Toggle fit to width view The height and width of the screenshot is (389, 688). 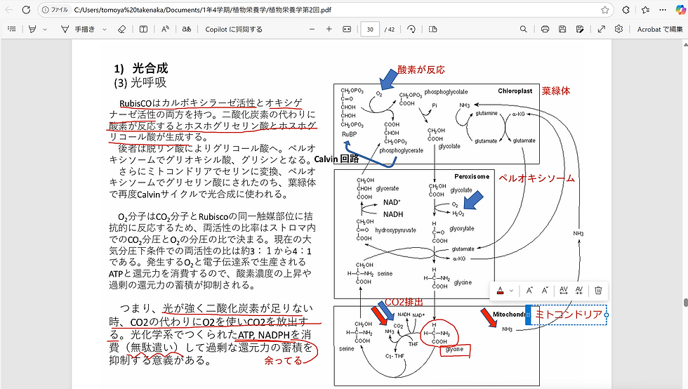click(x=347, y=29)
